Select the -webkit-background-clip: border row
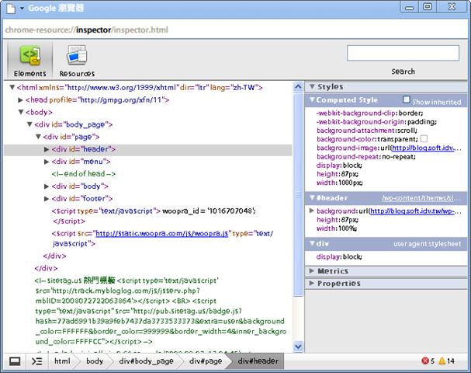 pos(369,113)
